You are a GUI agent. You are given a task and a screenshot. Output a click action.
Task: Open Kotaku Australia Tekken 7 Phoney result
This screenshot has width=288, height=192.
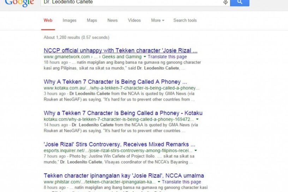115,82
